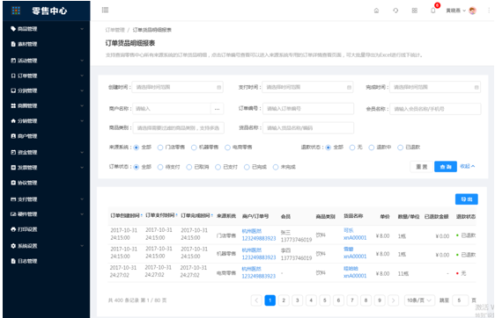Sort by 订单完成时间 using its sort arrow
Screen dimensions: 495x318
pos(212,216)
